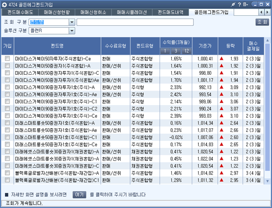
Task: Select 12-month return period button
Action: tap(186, 51)
